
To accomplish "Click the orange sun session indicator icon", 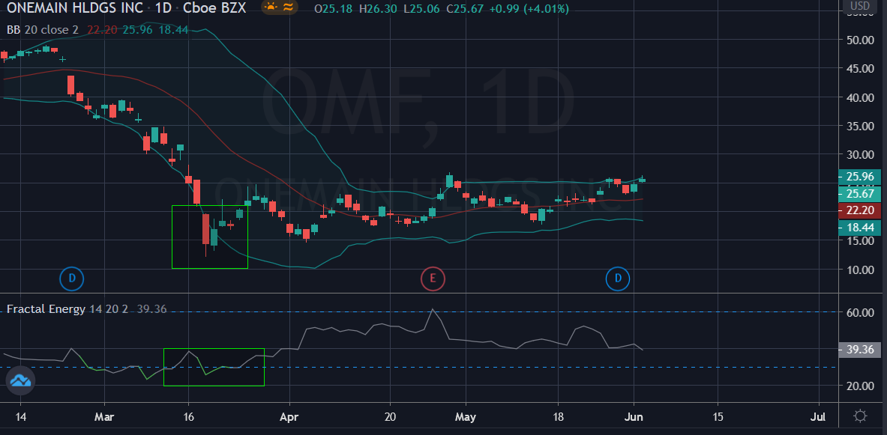I will [x=271, y=8].
